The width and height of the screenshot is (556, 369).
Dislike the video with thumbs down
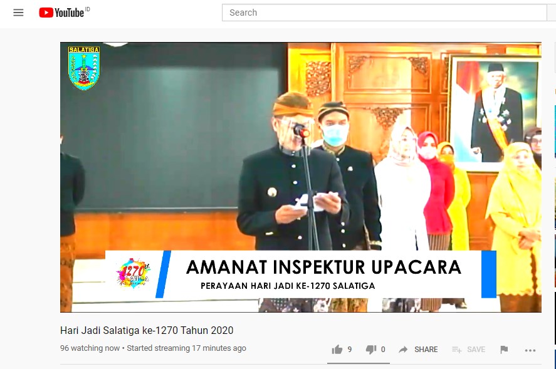point(371,350)
